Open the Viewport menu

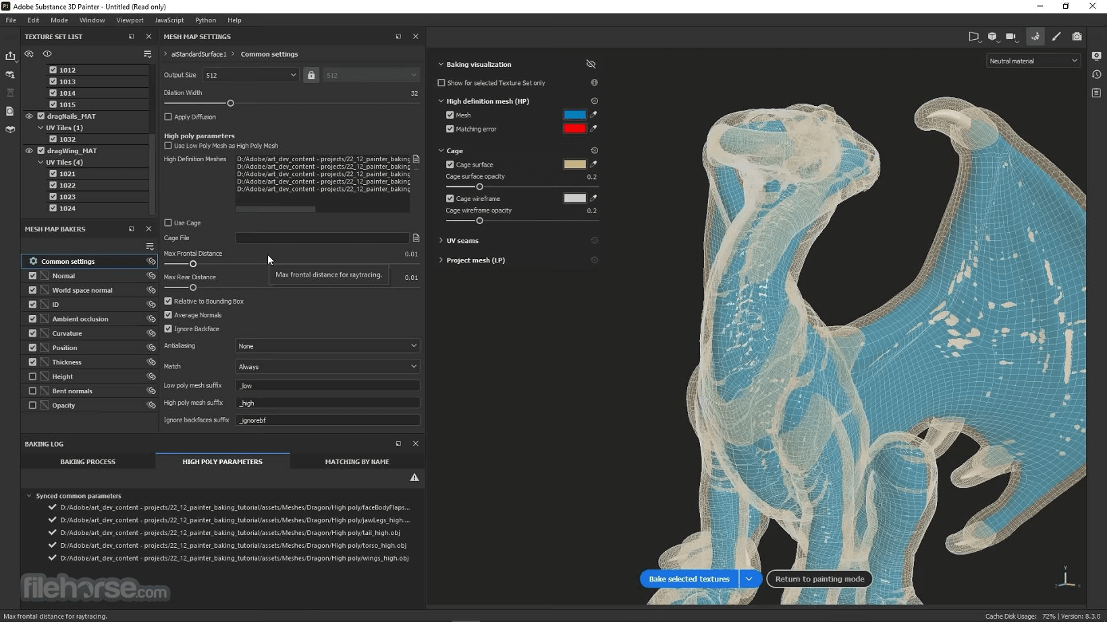(130, 20)
